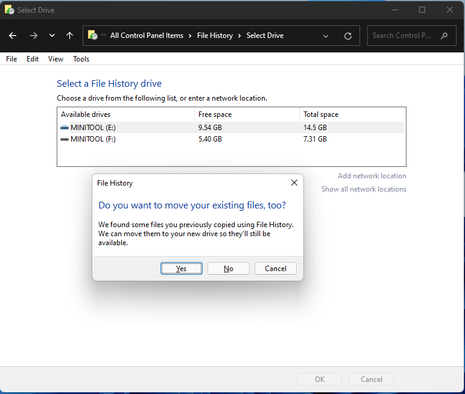The height and width of the screenshot is (394, 465).
Task: Click Show all network locations link
Action: coord(364,189)
